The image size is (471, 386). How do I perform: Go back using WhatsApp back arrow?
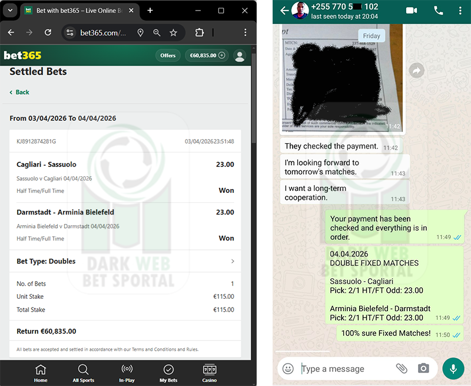pyautogui.click(x=285, y=11)
